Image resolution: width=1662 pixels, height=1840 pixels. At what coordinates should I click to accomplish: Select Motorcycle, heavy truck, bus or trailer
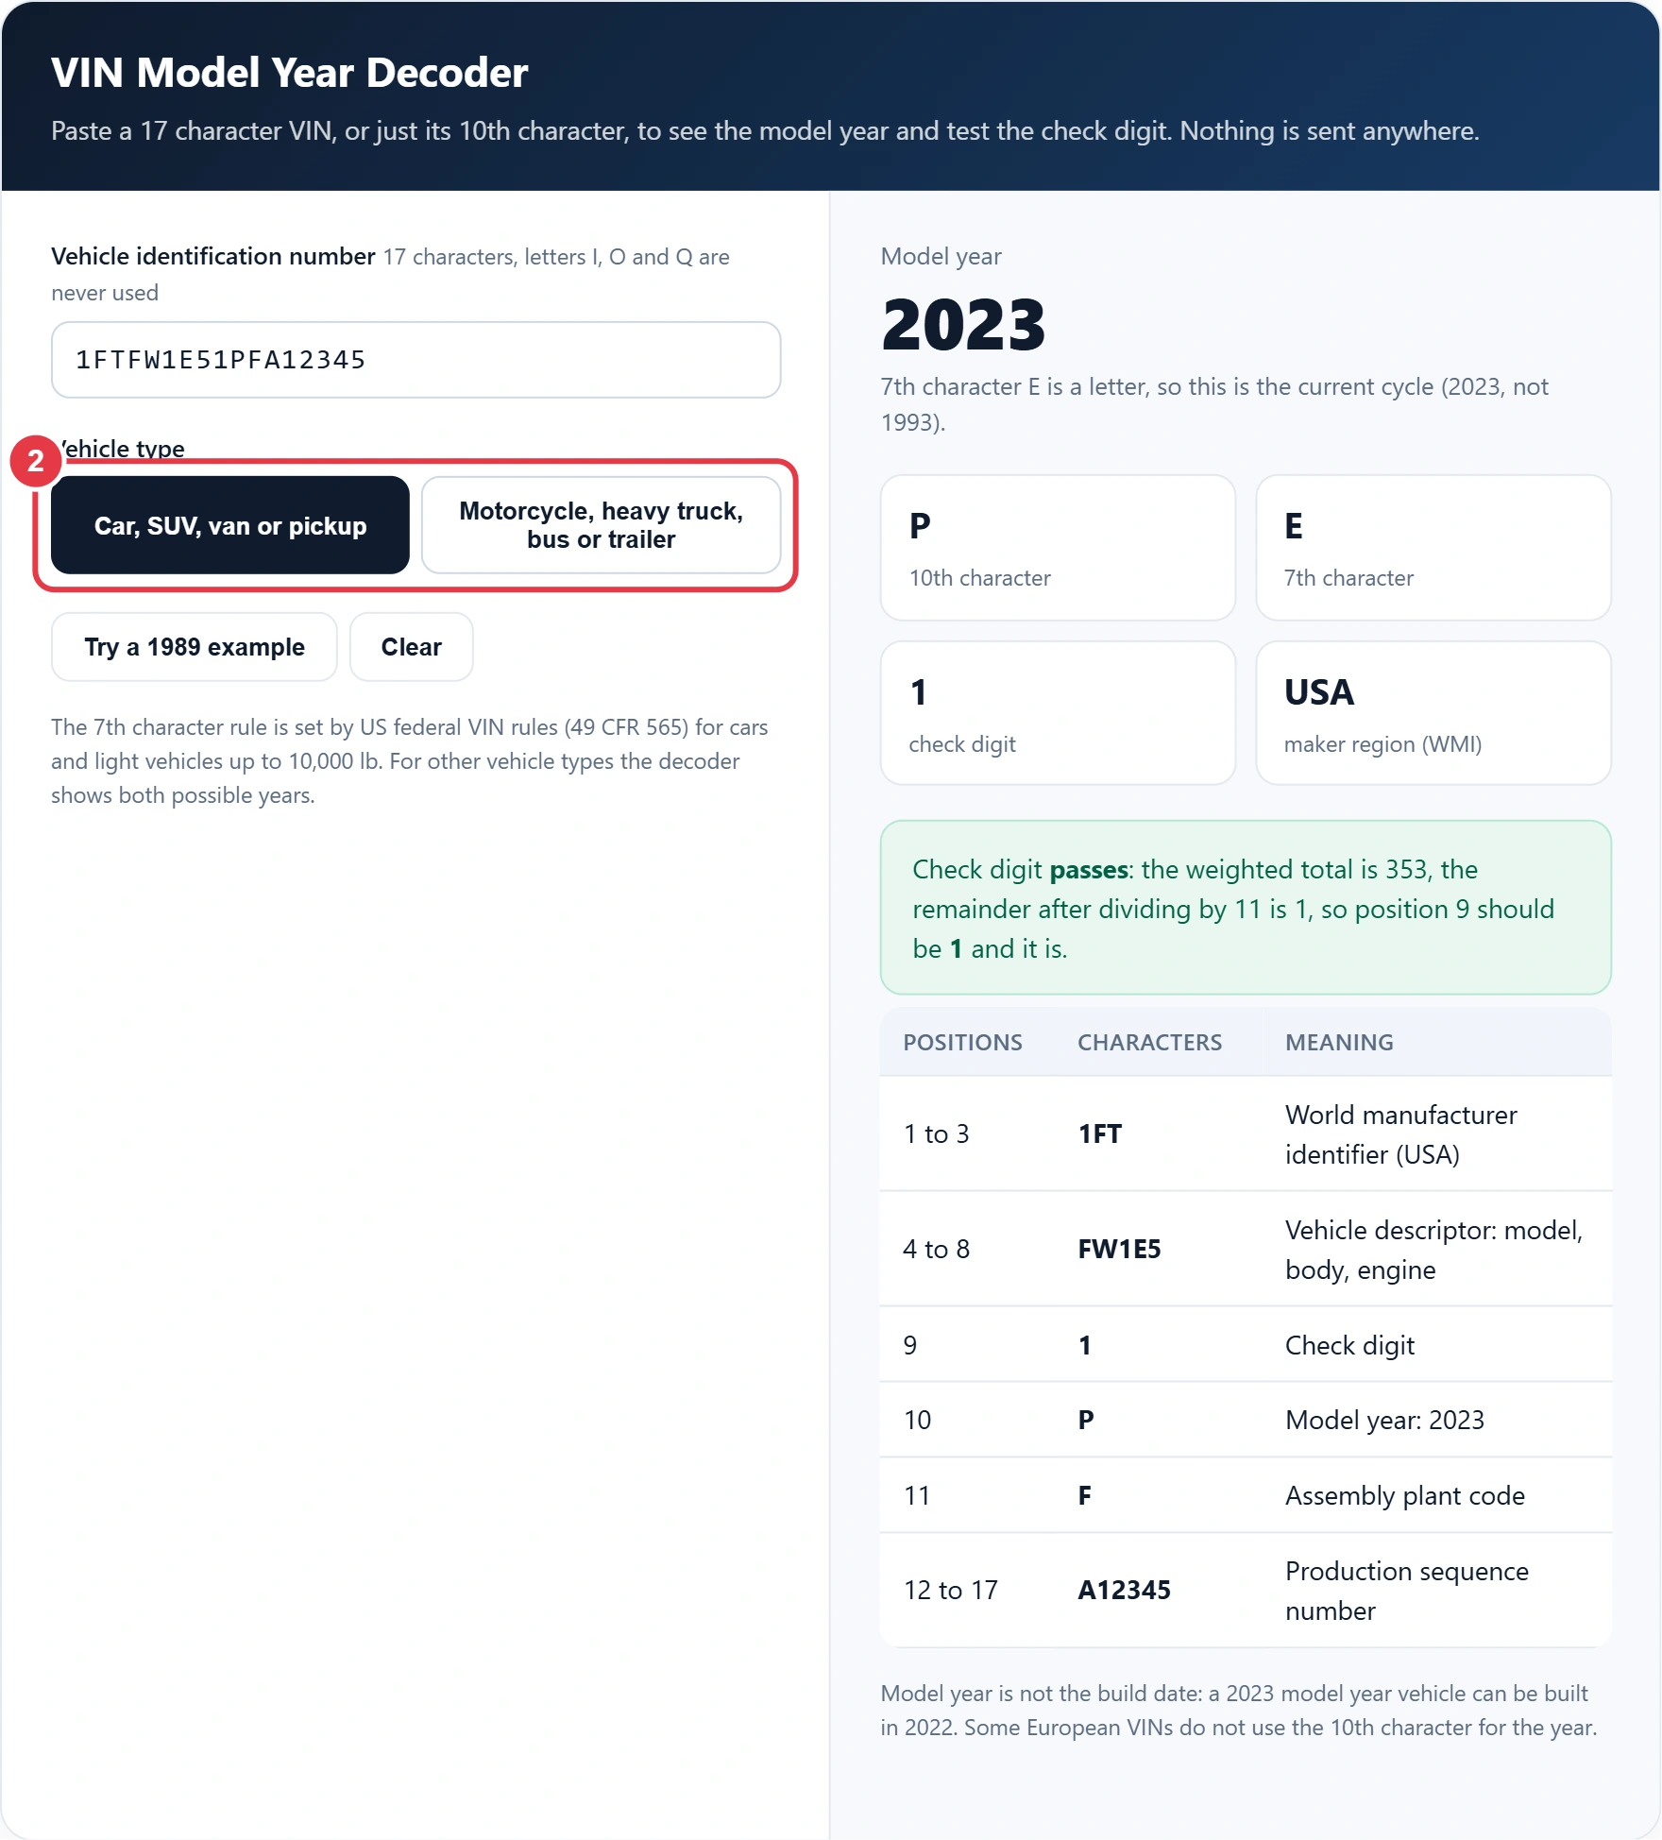click(x=601, y=525)
